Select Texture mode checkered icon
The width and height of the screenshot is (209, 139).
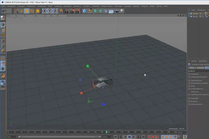point(3,30)
